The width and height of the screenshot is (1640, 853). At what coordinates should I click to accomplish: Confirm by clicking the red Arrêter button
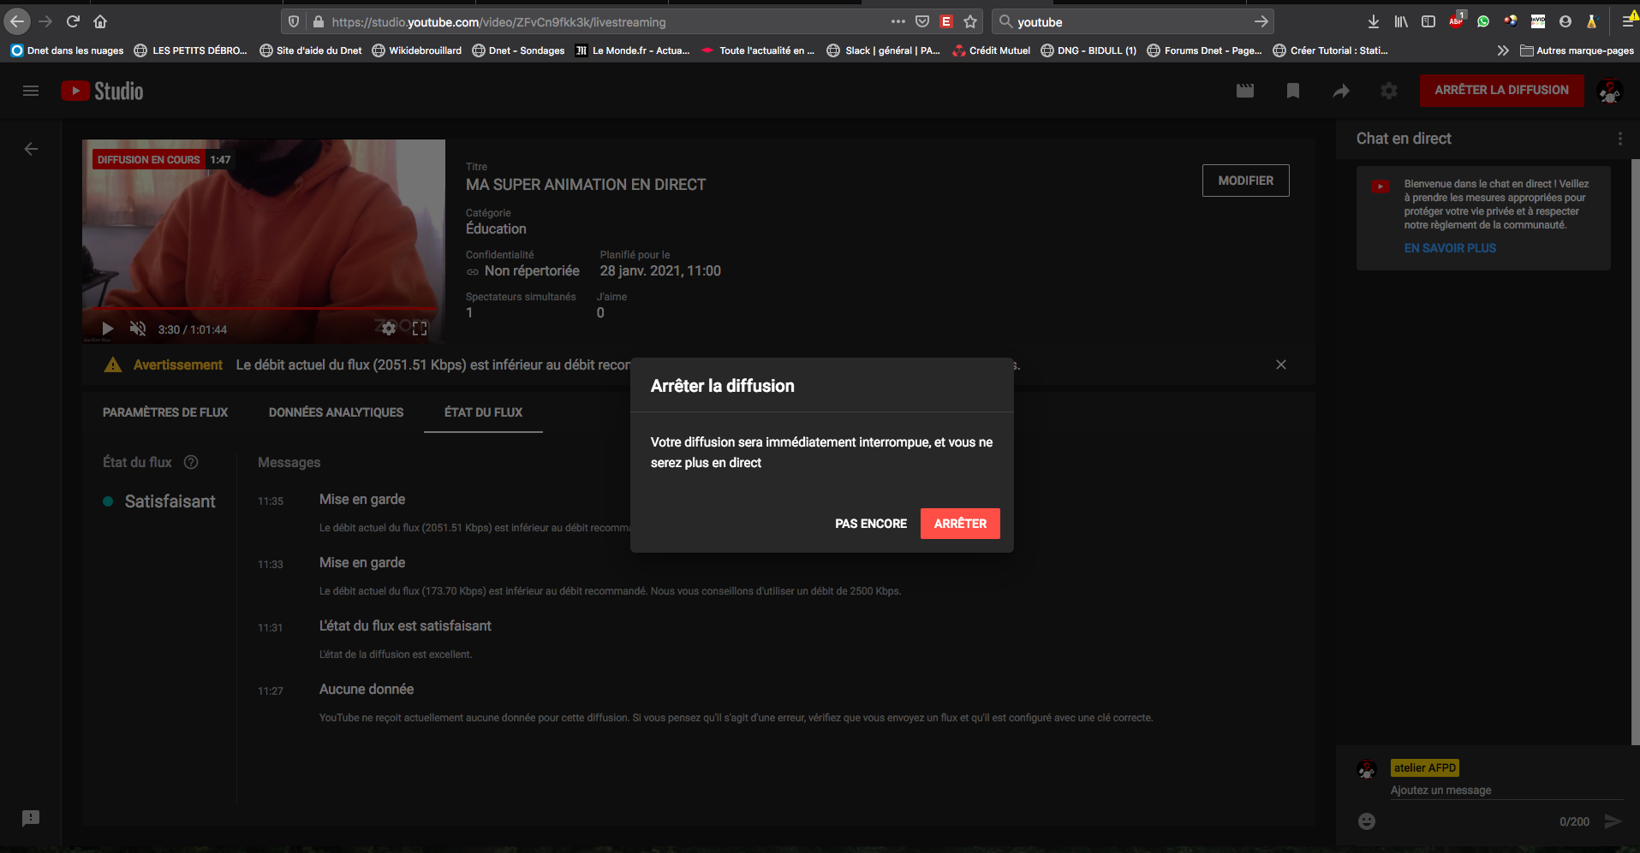point(959,524)
